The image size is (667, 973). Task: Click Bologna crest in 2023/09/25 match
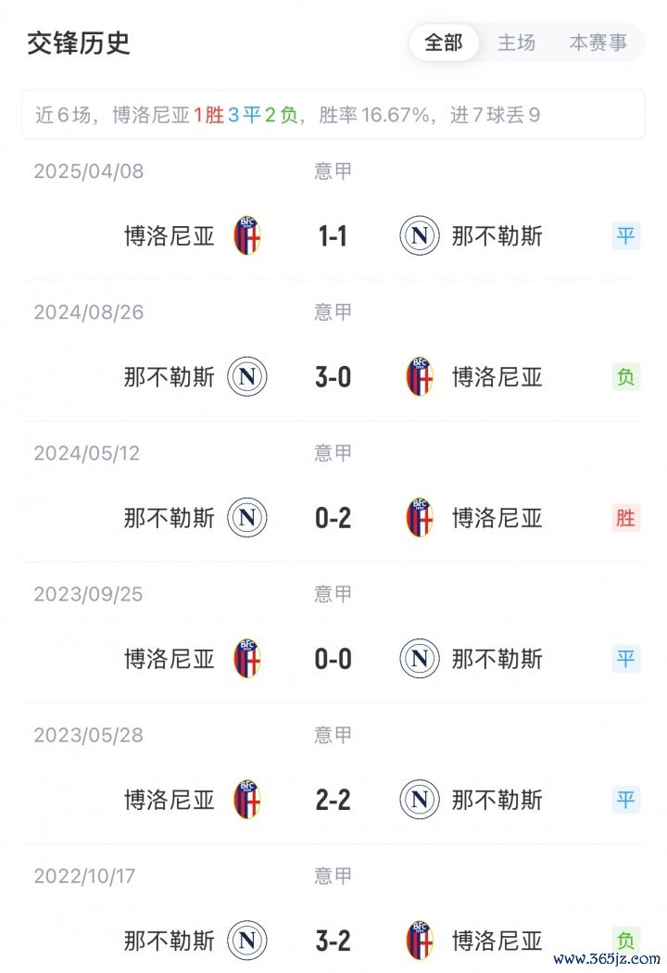pyautogui.click(x=247, y=659)
